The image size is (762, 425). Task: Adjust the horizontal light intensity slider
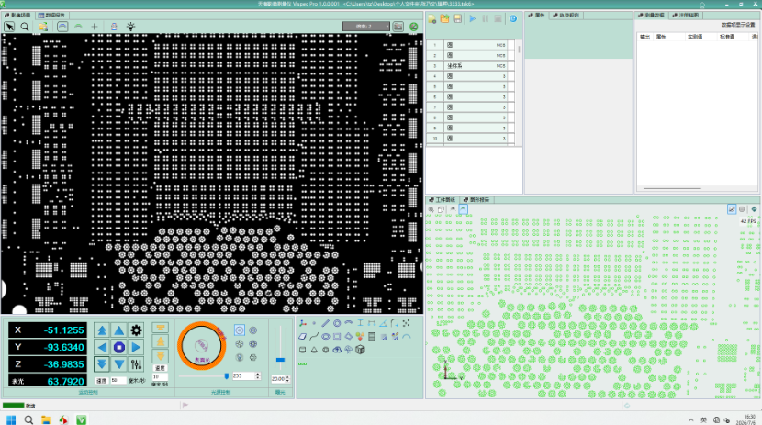[203, 376]
